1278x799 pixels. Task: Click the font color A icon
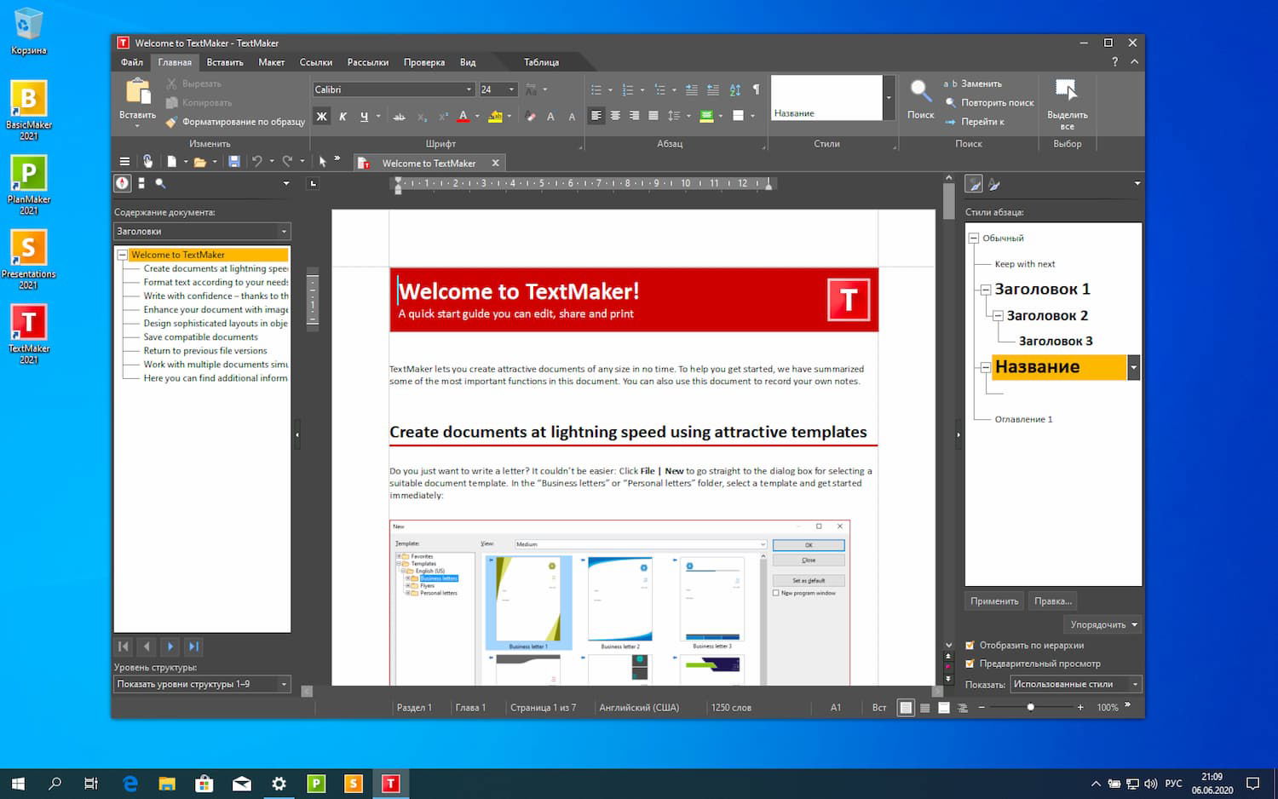click(x=463, y=117)
